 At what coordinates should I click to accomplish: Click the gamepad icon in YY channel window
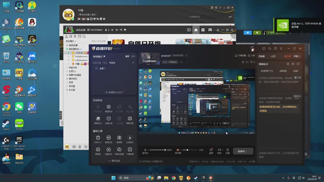pos(210,30)
